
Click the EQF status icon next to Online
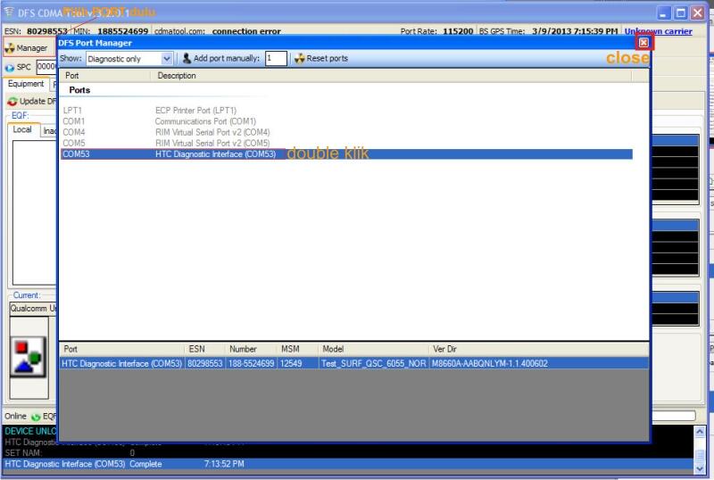point(36,417)
